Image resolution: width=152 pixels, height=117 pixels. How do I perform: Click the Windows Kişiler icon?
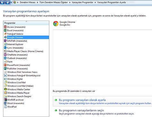coord(5,79)
